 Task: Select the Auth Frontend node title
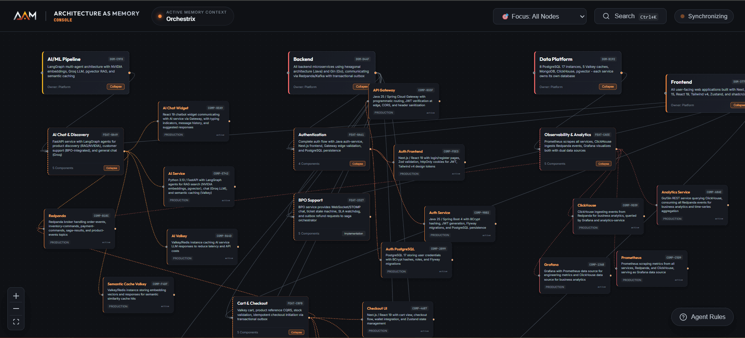(410, 152)
